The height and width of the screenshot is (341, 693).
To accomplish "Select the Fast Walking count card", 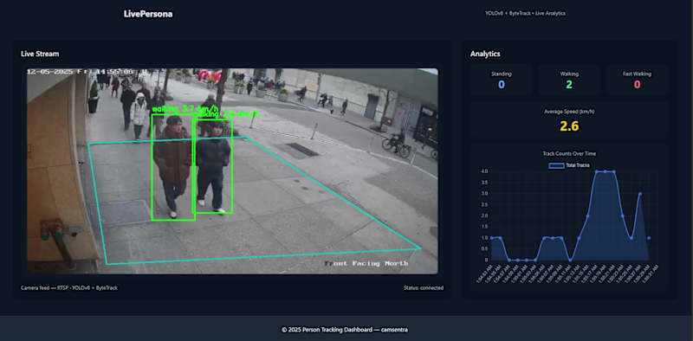I will click(x=637, y=80).
